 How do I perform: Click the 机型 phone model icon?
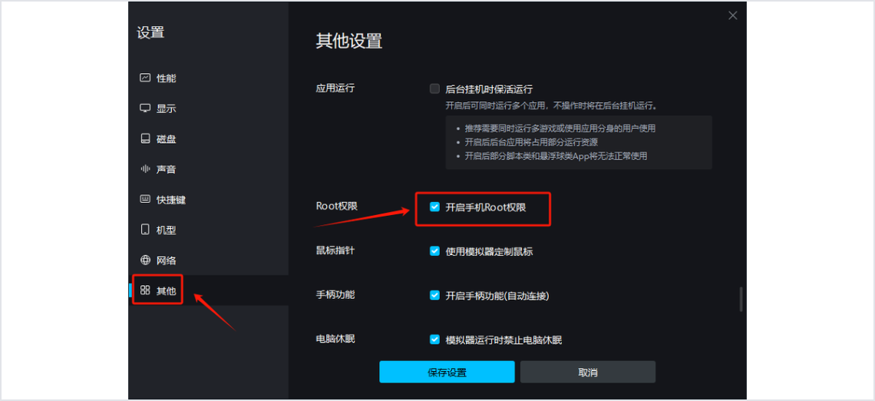145,230
